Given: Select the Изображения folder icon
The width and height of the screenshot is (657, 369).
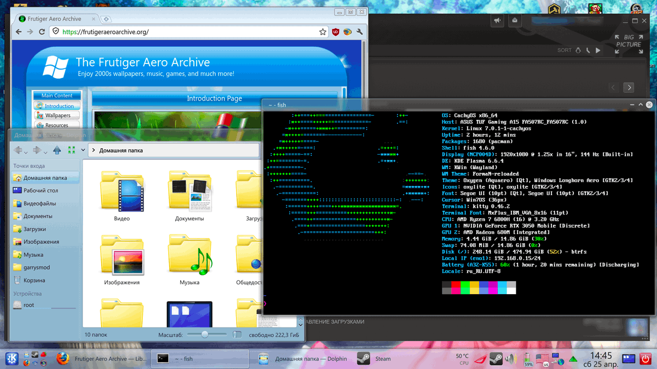Looking at the screenshot, I should tap(122, 255).
